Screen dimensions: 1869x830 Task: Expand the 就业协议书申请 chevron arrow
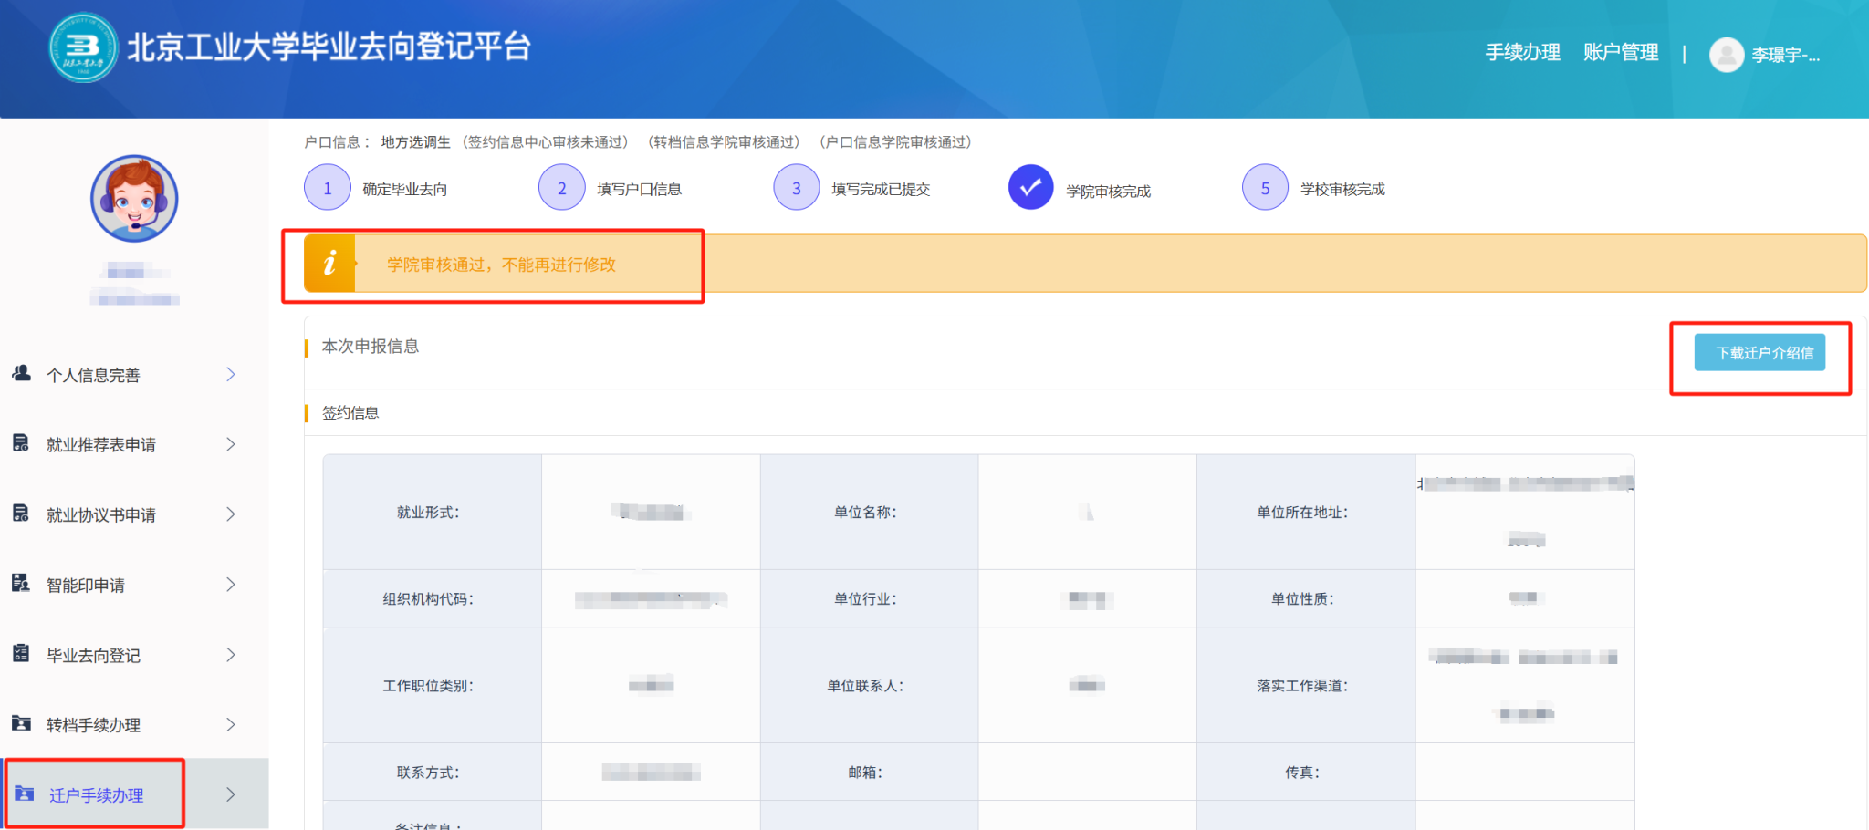pyautogui.click(x=231, y=514)
